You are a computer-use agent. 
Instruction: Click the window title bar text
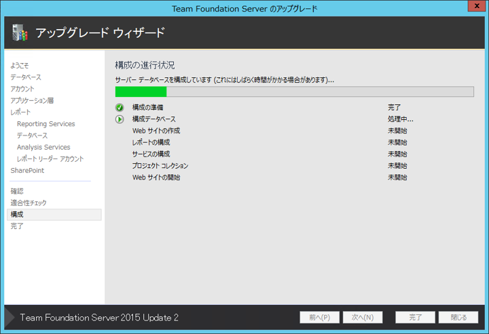244,9
